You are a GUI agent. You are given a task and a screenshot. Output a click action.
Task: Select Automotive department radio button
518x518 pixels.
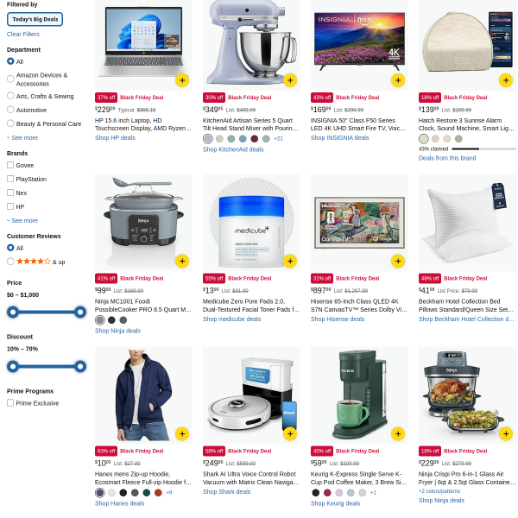pos(10,110)
